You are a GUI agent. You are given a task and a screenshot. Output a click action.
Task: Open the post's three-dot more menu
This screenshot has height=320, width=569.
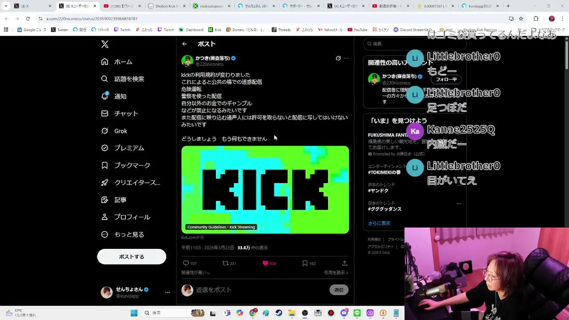coord(346,58)
